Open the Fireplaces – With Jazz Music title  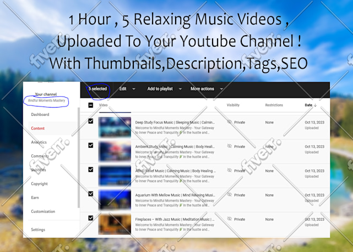[175, 219]
